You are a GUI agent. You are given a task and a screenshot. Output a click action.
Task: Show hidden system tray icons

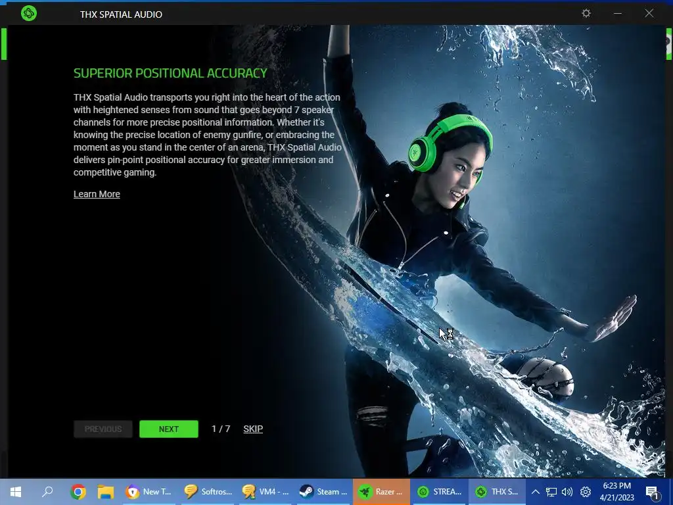535,492
